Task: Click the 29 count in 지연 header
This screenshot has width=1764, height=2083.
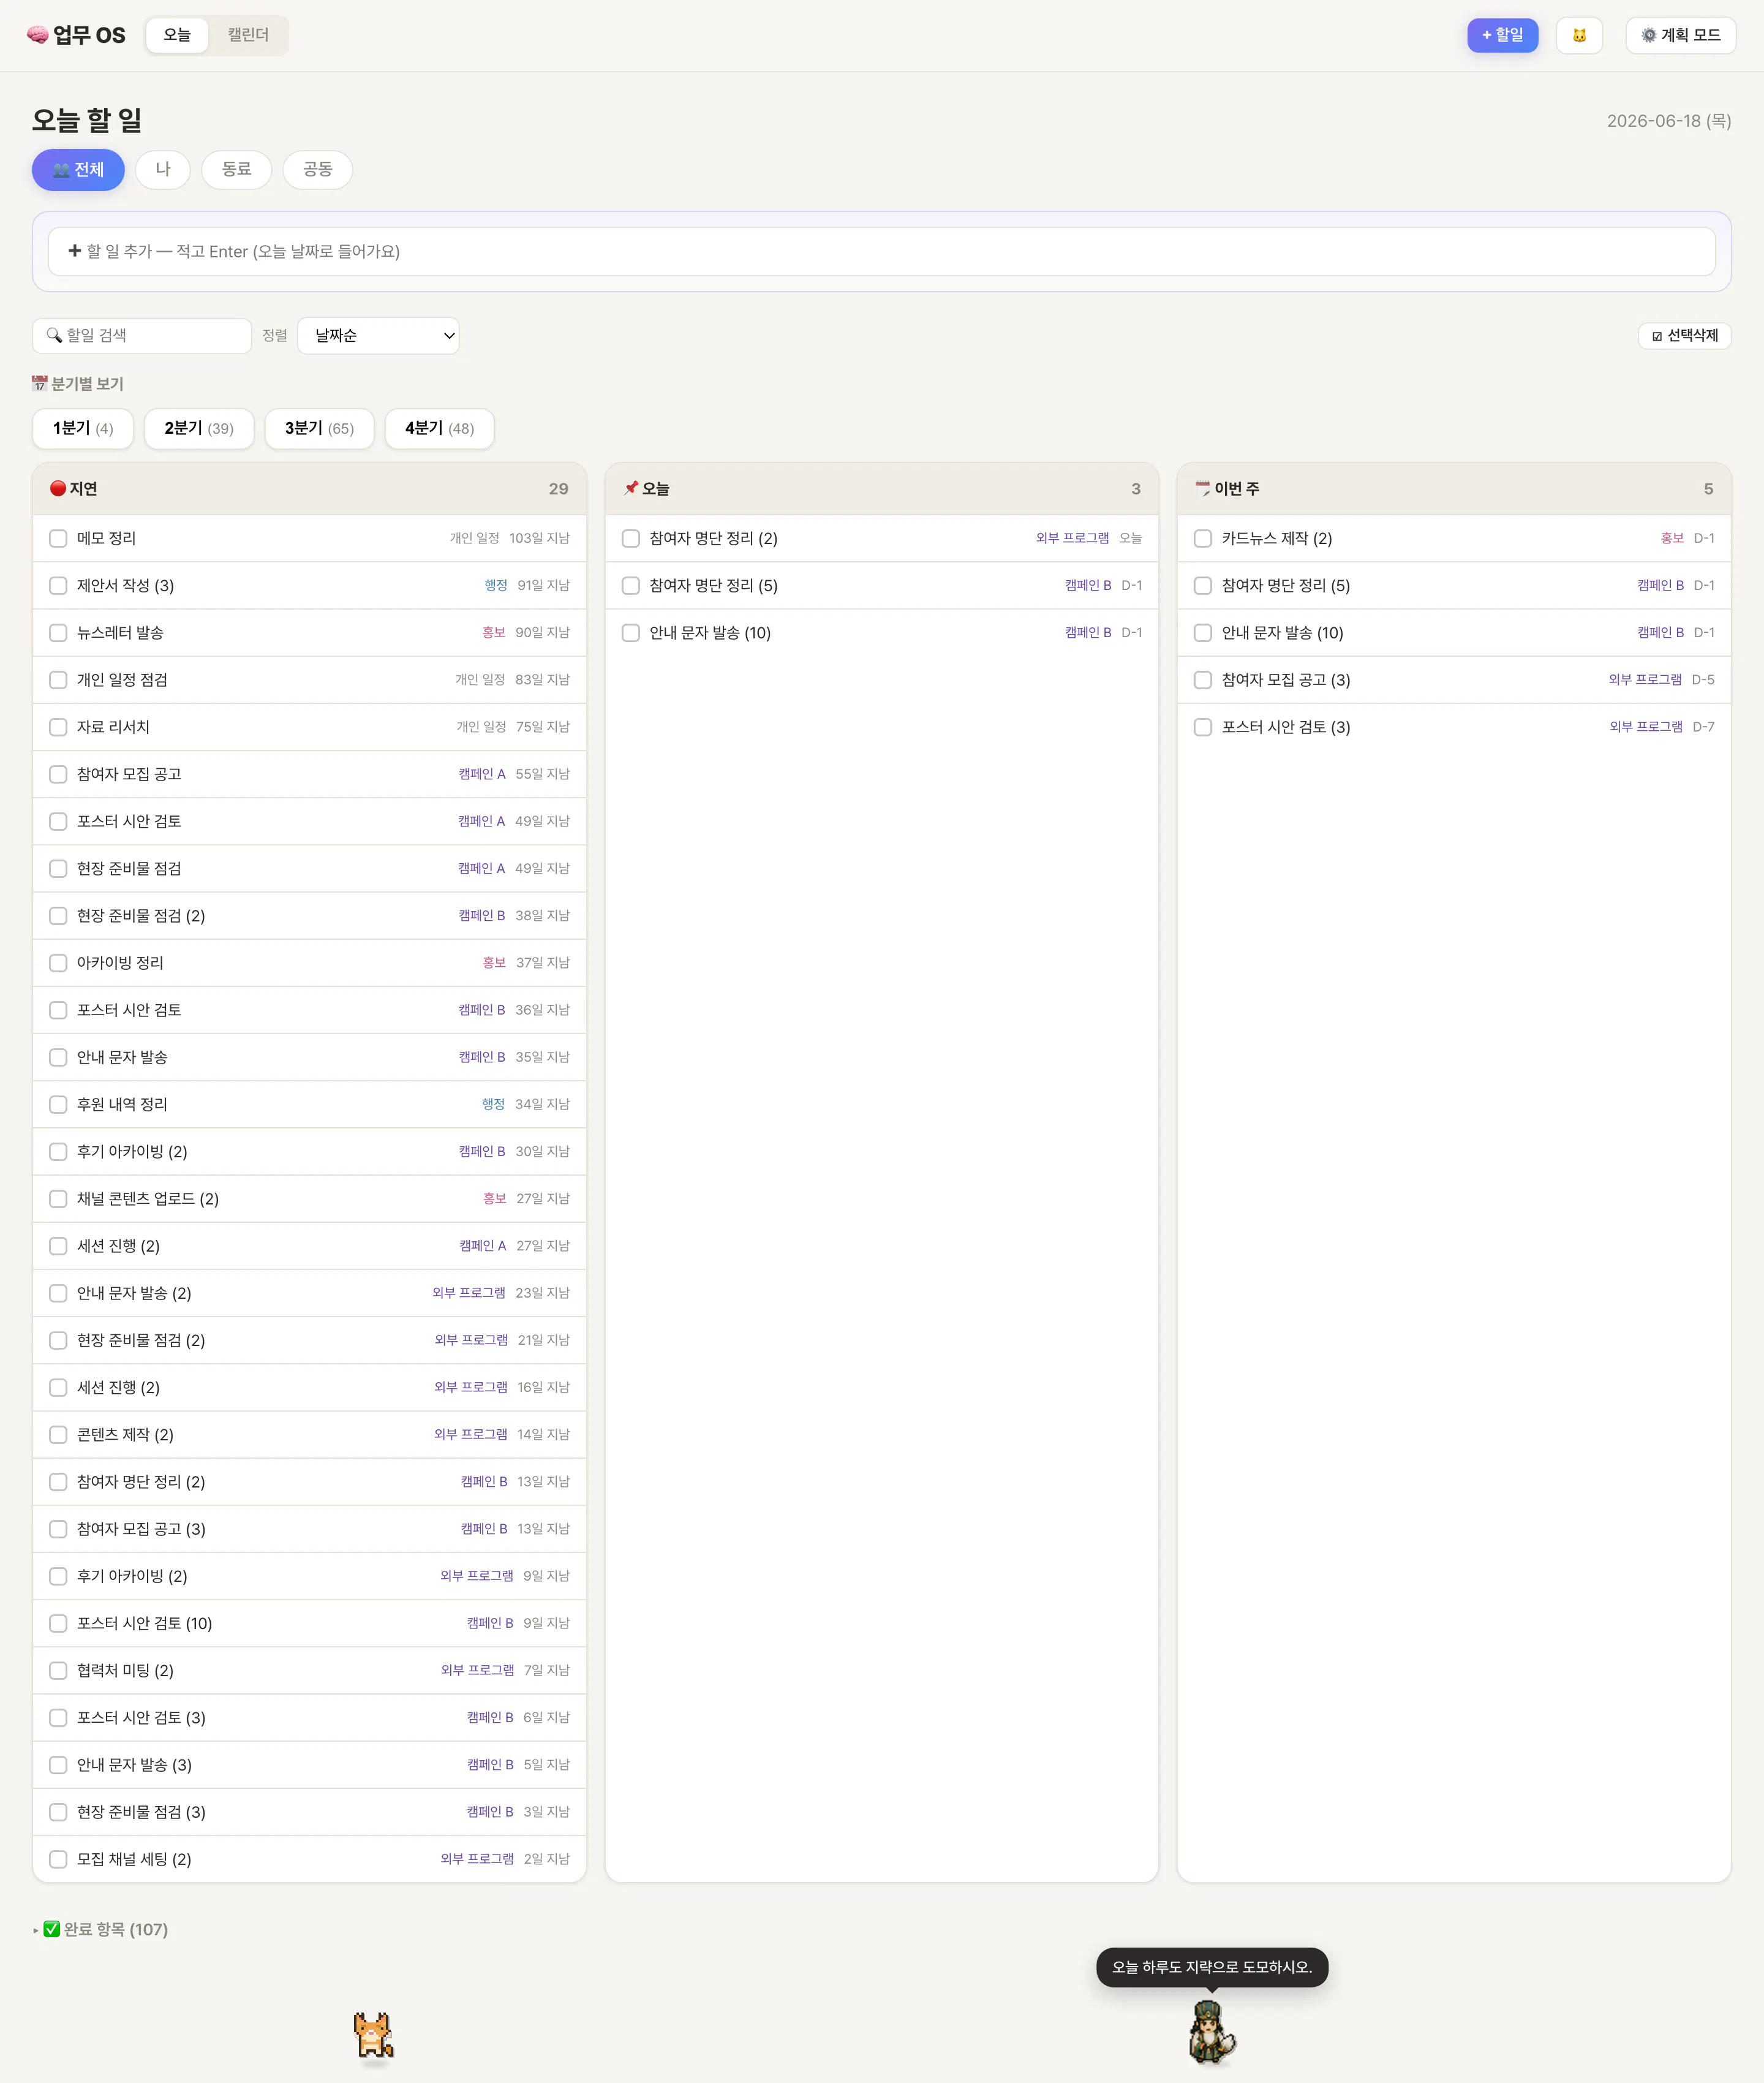Action: [x=558, y=489]
